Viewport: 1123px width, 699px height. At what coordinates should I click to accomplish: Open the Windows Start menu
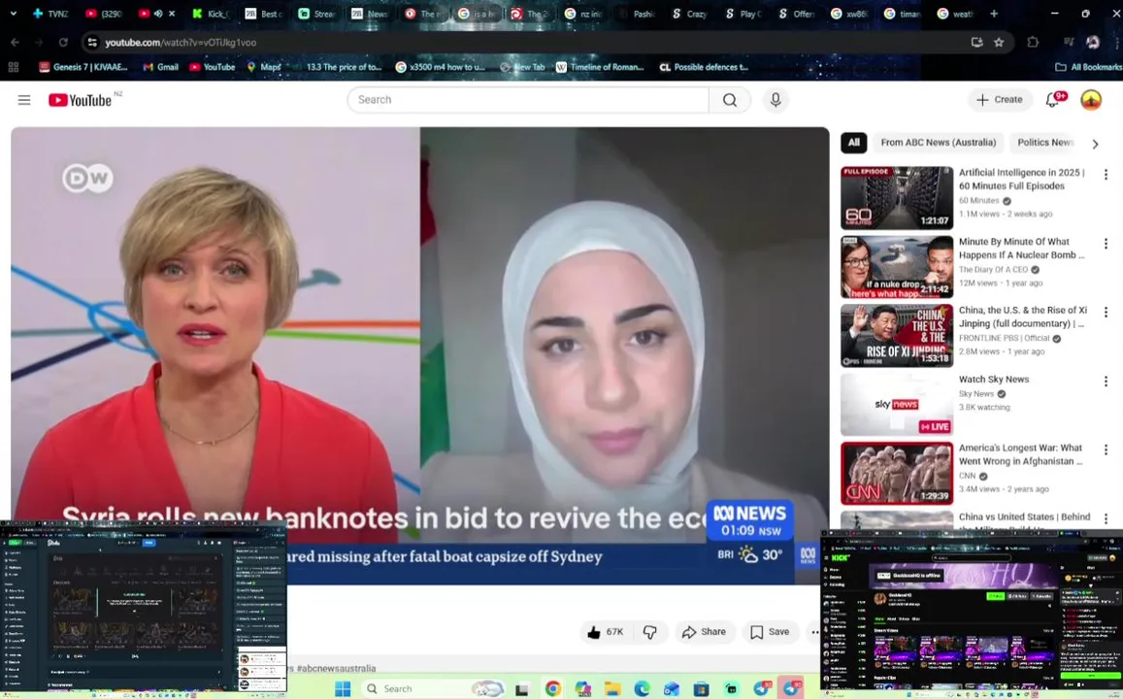coord(343,689)
